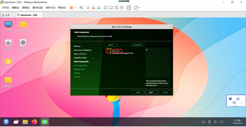Open the volume tray icon
This screenshot has height=127, width=246.
215,122
